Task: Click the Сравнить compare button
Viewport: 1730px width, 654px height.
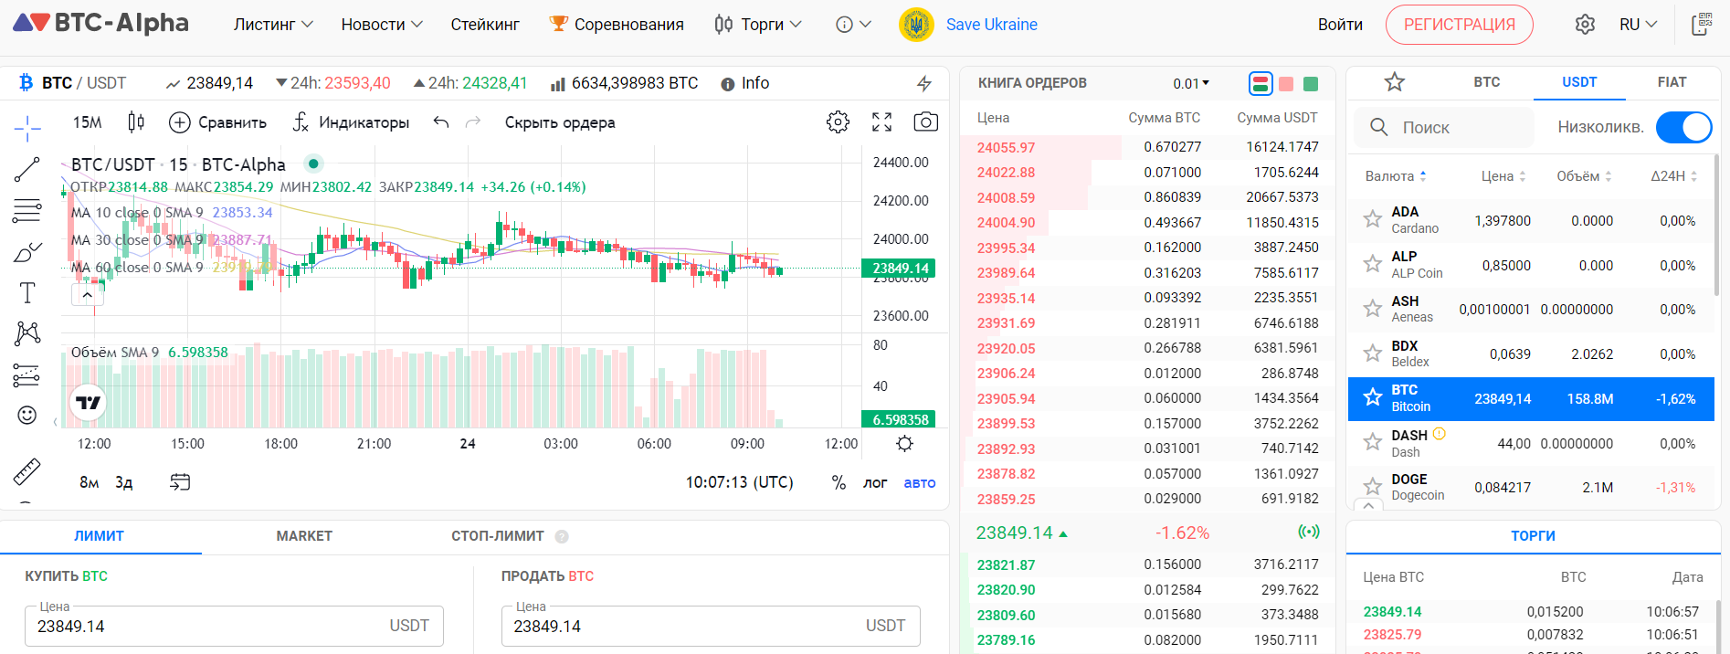Action: [x=217, y=122]
